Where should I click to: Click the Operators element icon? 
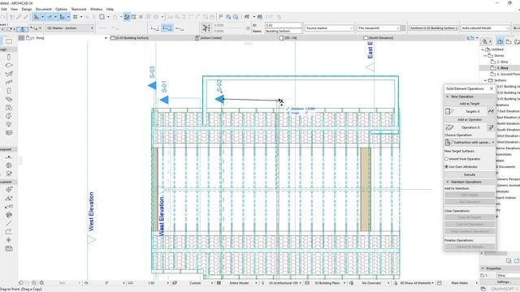point(449,127)
